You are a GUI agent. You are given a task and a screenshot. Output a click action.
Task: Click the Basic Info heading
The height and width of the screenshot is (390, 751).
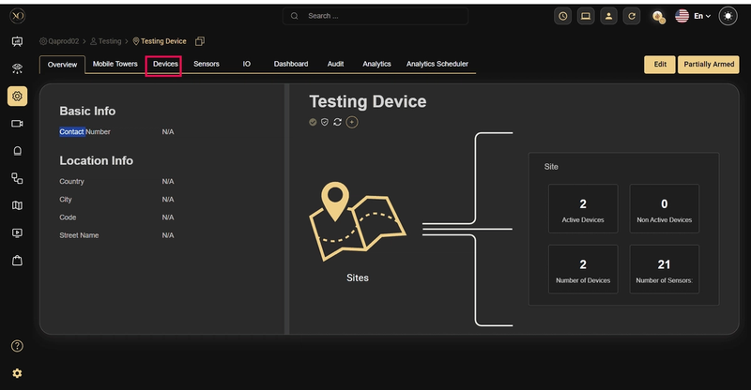tap(87, 111)
